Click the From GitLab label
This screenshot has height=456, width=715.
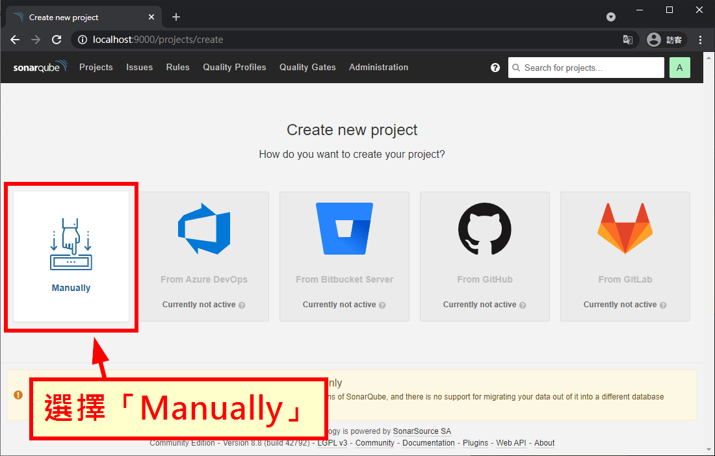point(625,279)
